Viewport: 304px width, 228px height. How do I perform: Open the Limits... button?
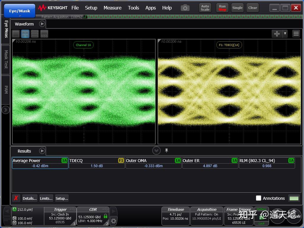(x=46, y=198)
